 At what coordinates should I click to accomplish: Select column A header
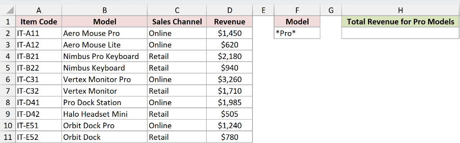point(38,11)
